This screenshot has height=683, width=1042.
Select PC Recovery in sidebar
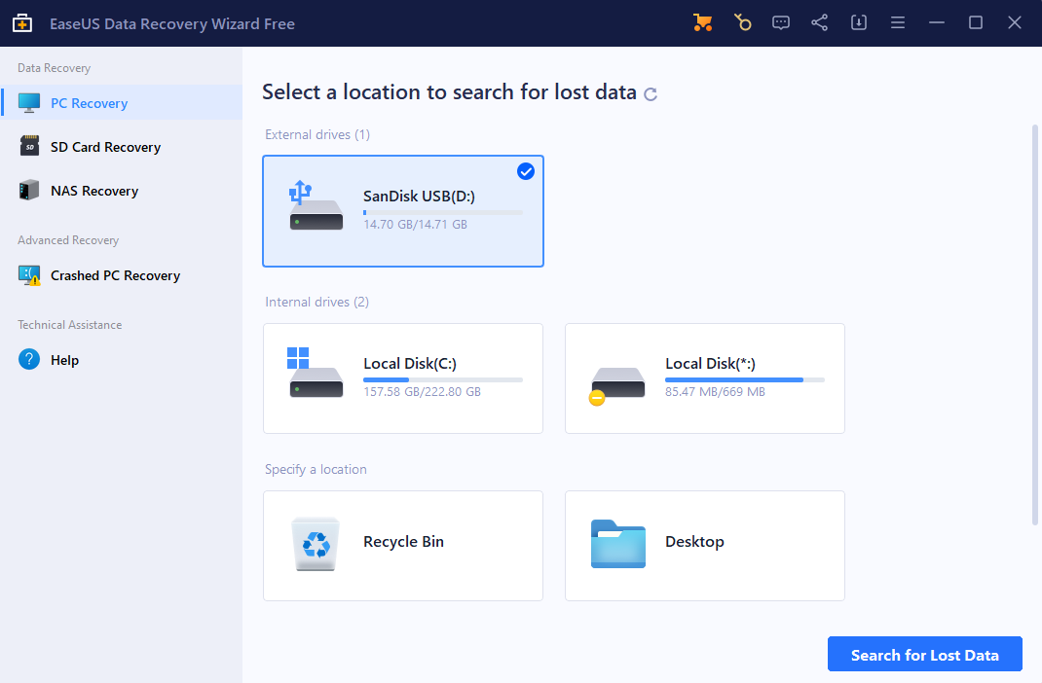click(122, 103)
